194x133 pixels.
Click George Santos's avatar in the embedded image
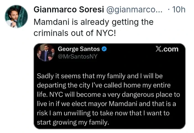[46, 53]
